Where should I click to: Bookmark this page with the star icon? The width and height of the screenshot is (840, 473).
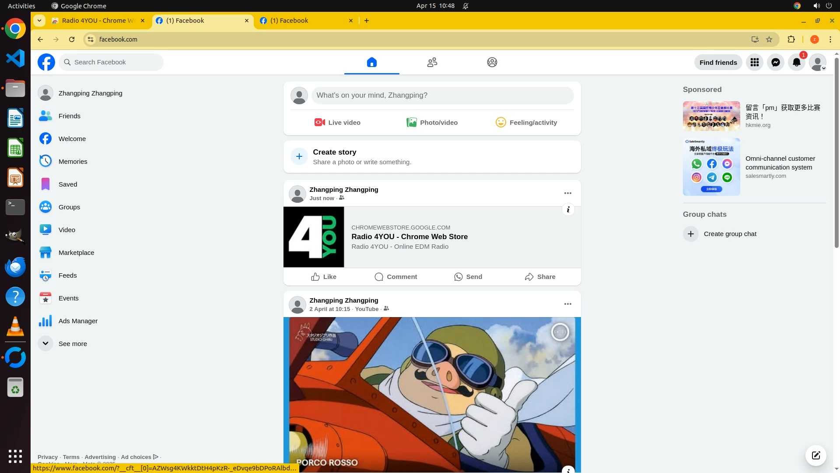769,39
